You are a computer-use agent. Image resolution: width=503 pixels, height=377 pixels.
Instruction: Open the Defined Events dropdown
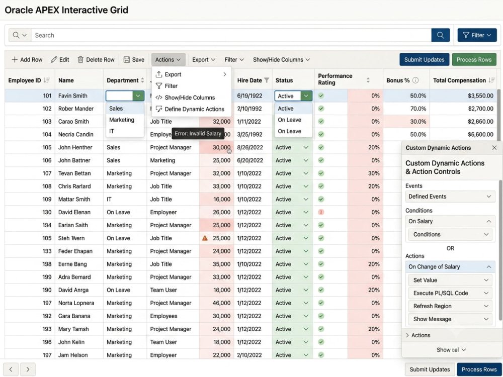click(x=450, y=197)
